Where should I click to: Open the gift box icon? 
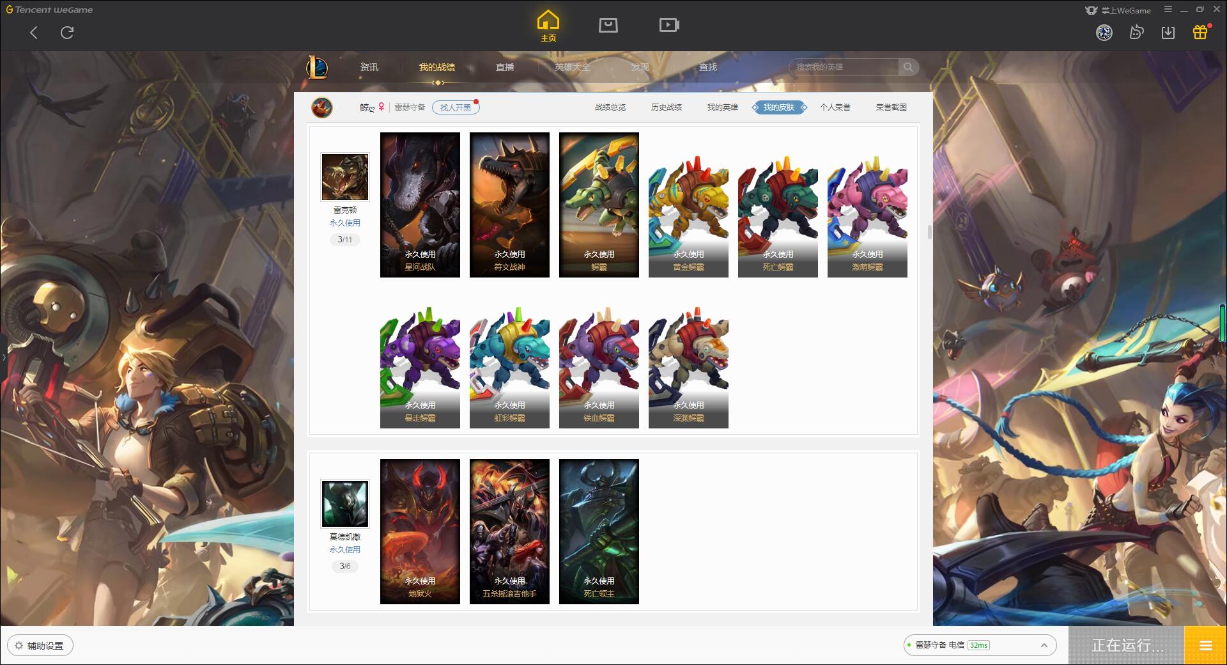(x=1200, y=32)
